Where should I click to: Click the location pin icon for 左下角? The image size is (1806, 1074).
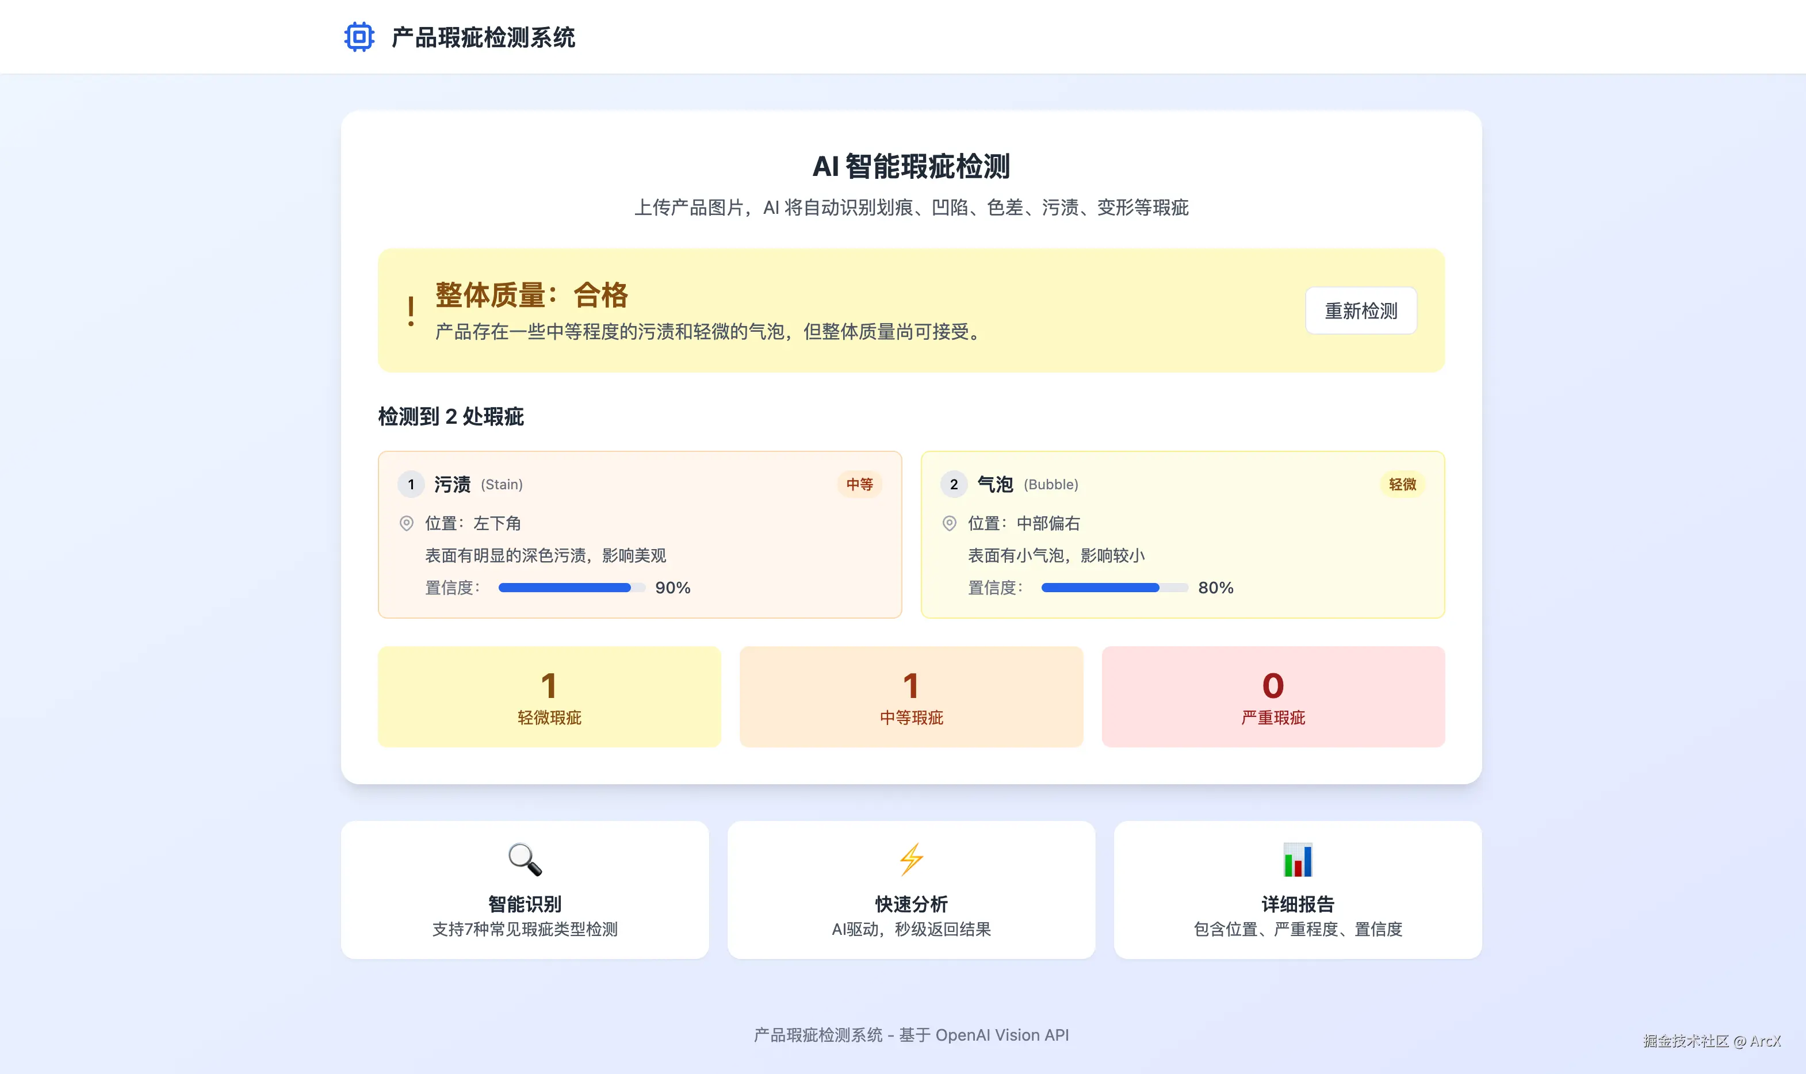tap(407, 523)
